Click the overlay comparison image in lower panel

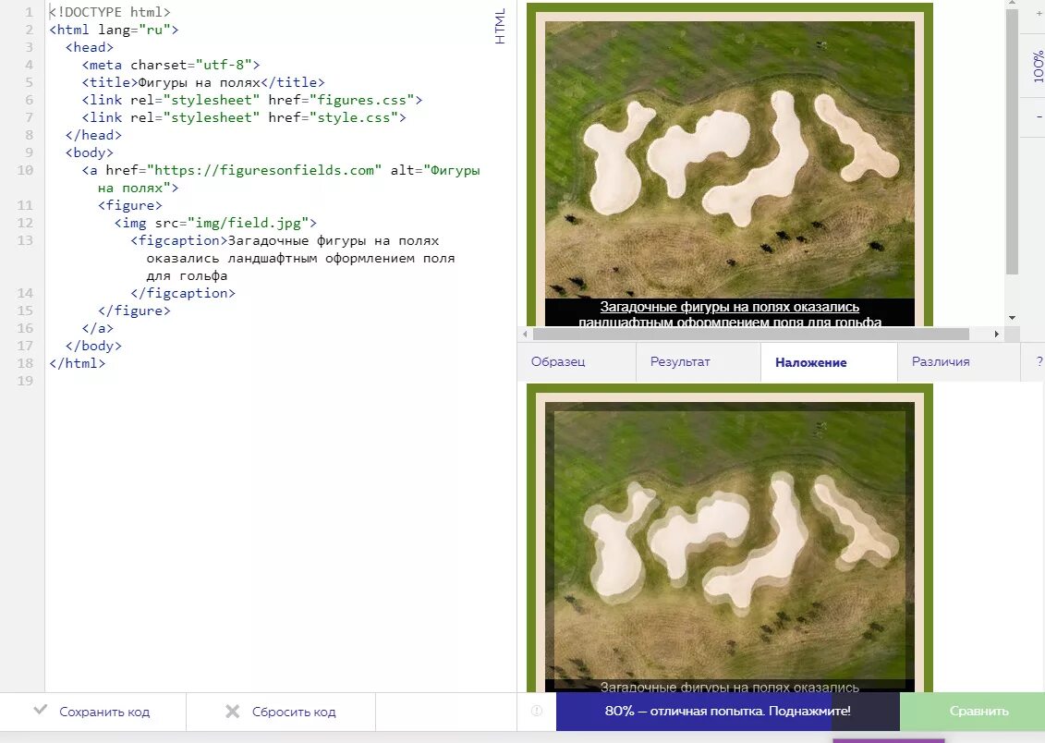point(730,542)
